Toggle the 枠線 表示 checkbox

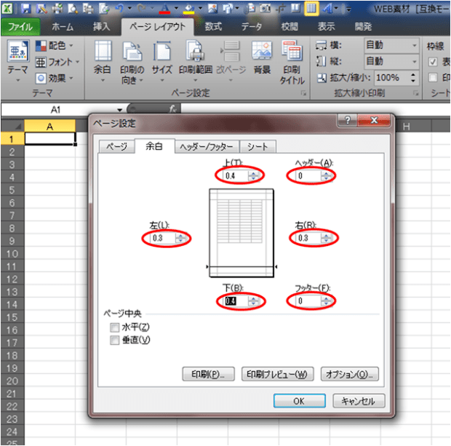pos(433,62)
